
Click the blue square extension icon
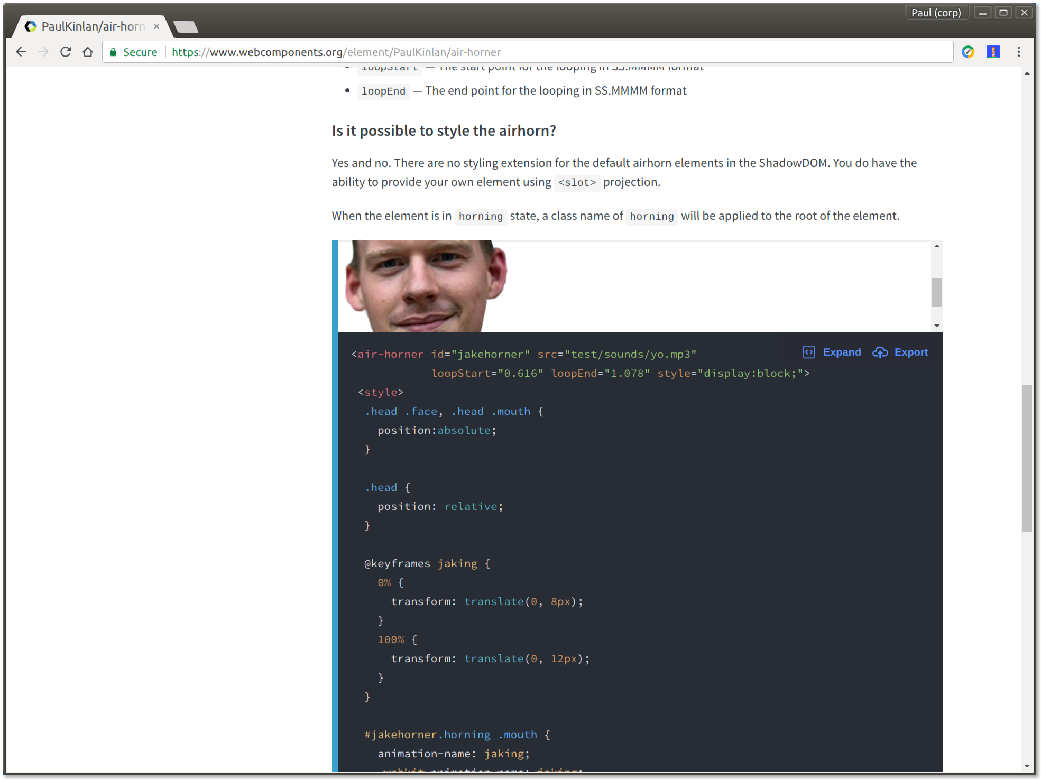[x=993, y=52]
